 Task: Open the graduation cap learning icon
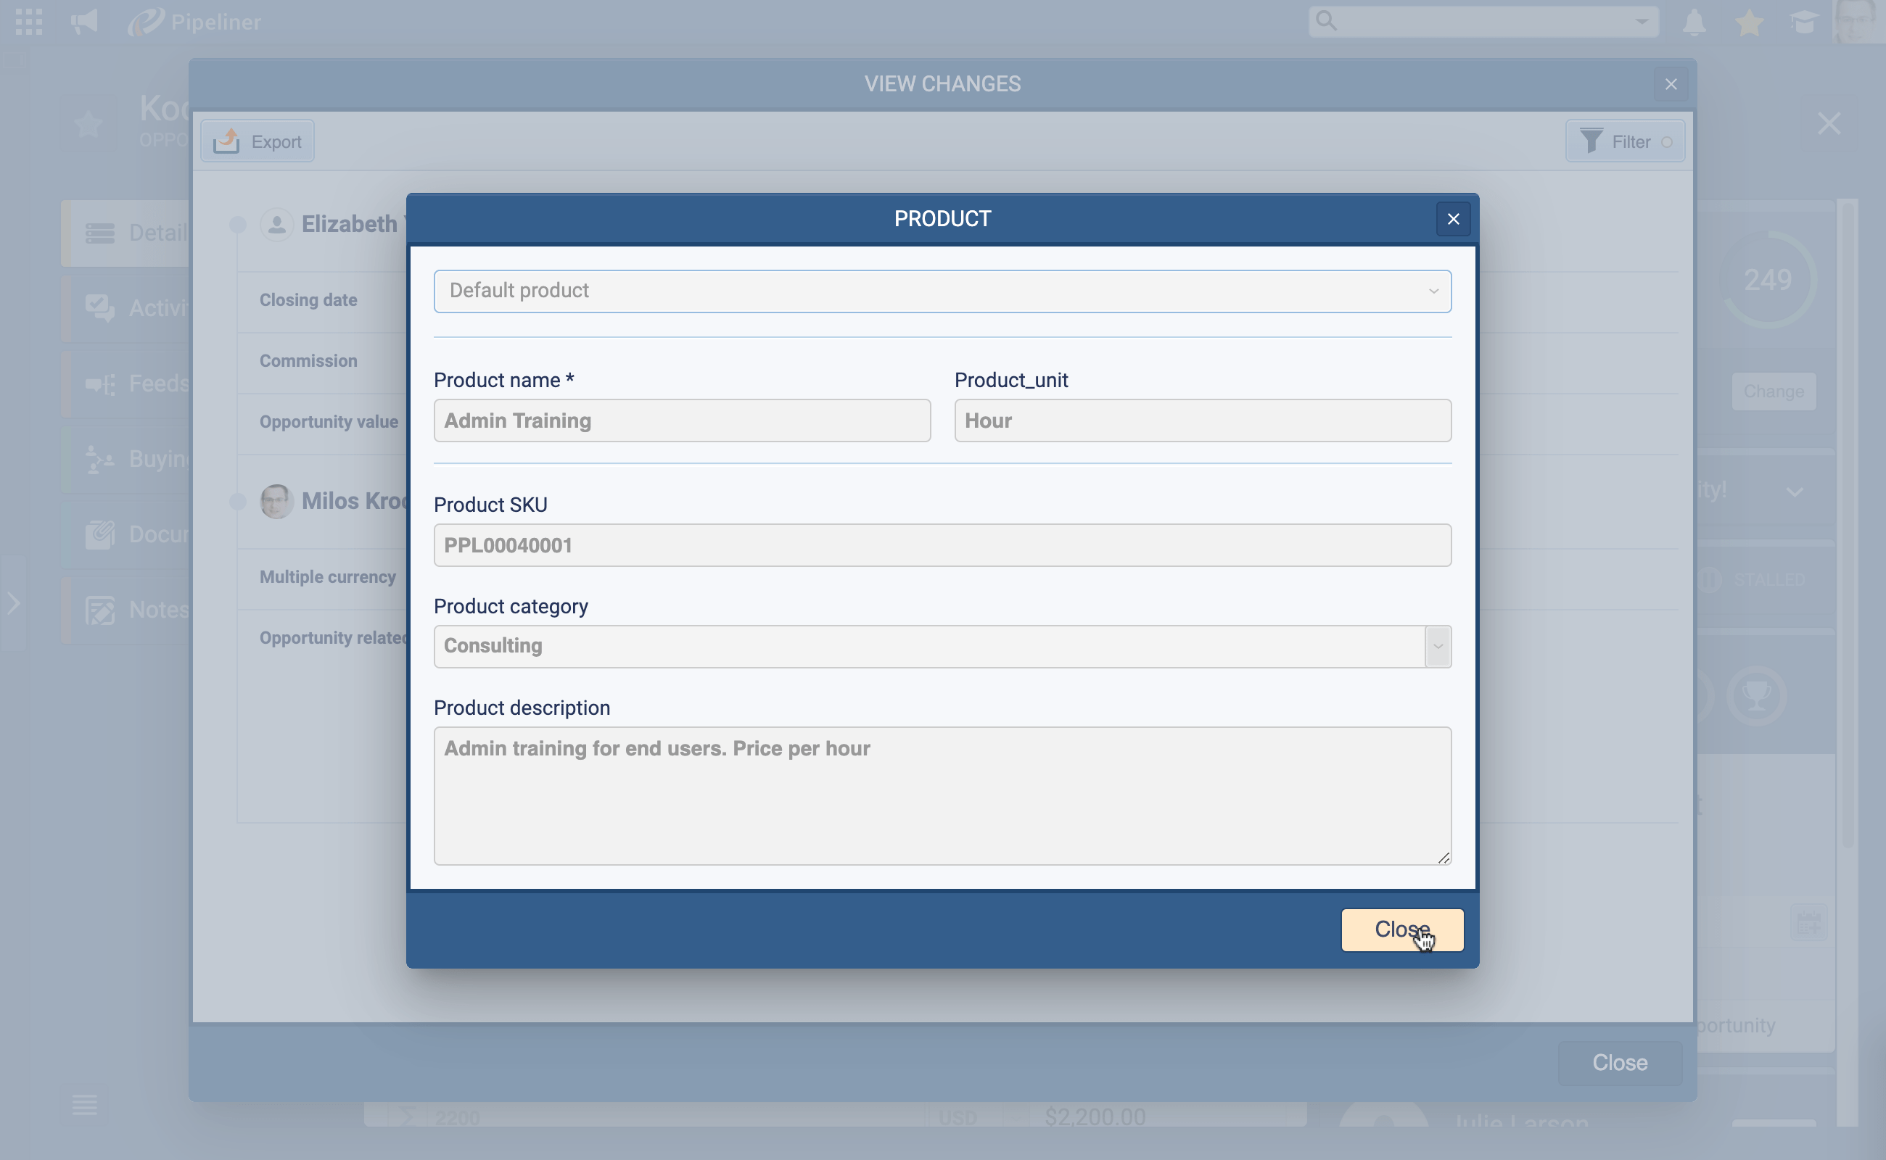[1803, 23]
